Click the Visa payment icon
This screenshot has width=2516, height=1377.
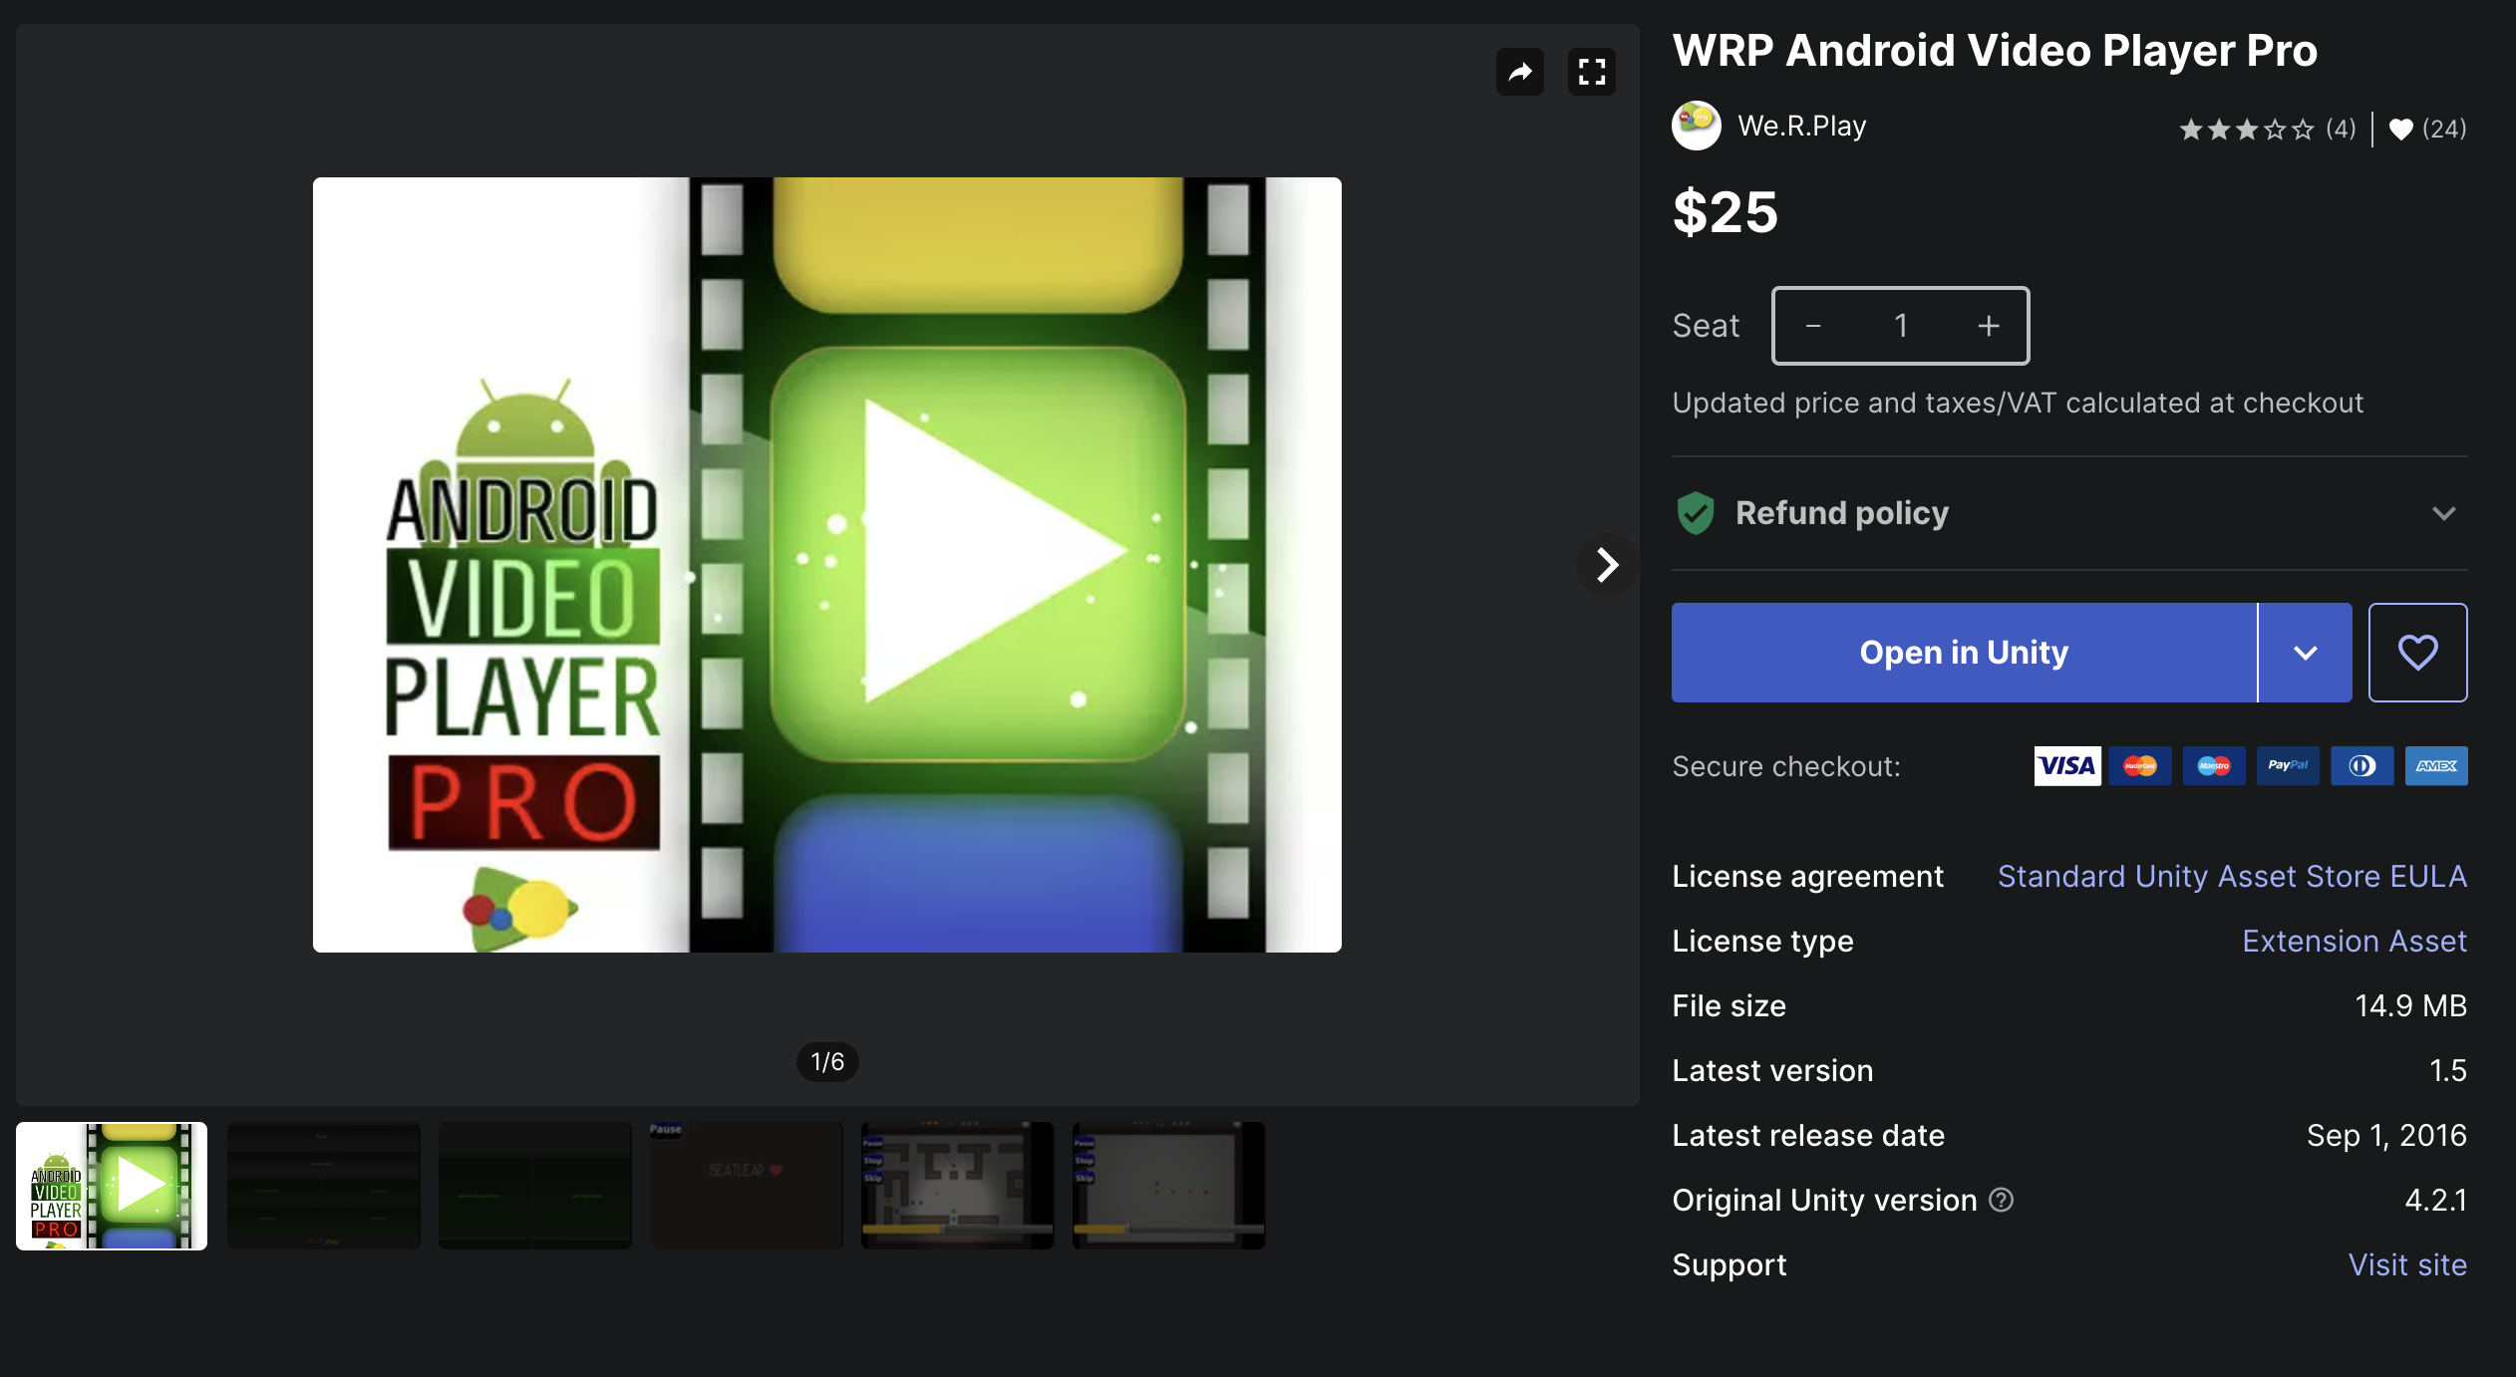click(2067, 766)
